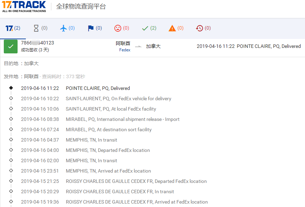The height and width of the screenshot is (207, 305).
Task: Expand the MEMPHIS 04:37 In transit event diamond
Action: click(11, 140)
